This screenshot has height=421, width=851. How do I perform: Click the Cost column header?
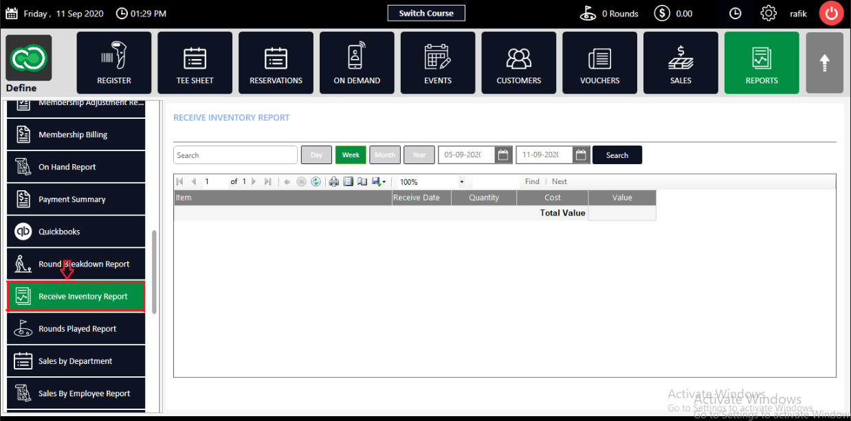click(x=553, y=198)
